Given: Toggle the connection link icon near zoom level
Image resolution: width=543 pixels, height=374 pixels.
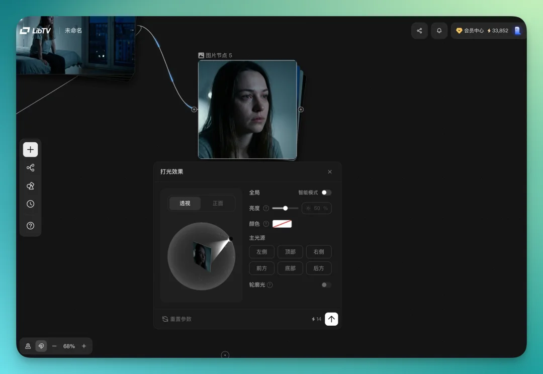Looking at the screenshot, I should (41, 346).
